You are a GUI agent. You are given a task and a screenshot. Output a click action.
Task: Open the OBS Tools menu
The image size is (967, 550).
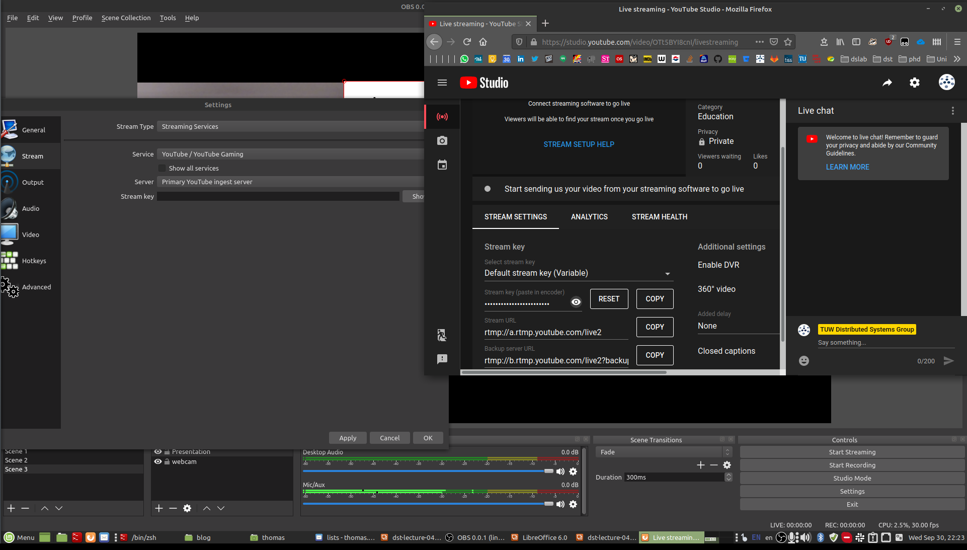click(x=168, y=18)
